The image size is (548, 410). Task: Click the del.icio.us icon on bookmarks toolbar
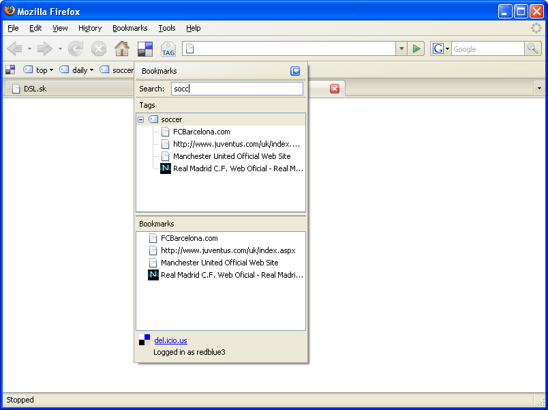click(x=10, y=70)
